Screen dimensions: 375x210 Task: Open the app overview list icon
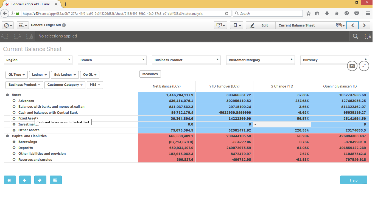pyautogui.click(x=23, y=25)
